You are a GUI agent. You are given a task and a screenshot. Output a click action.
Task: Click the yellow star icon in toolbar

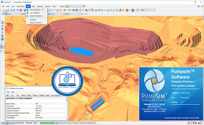click(61, 10)
